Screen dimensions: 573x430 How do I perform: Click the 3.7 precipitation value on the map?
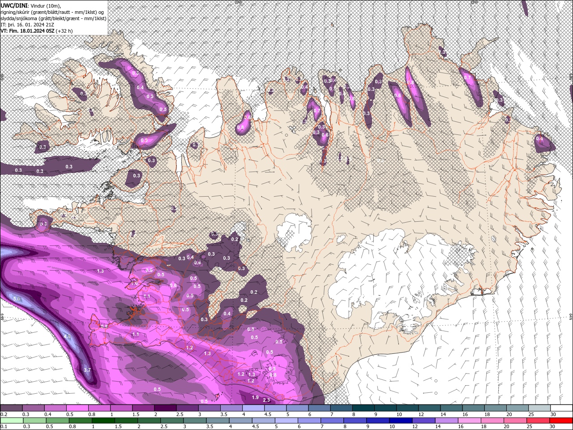click(x=87, y=370)
